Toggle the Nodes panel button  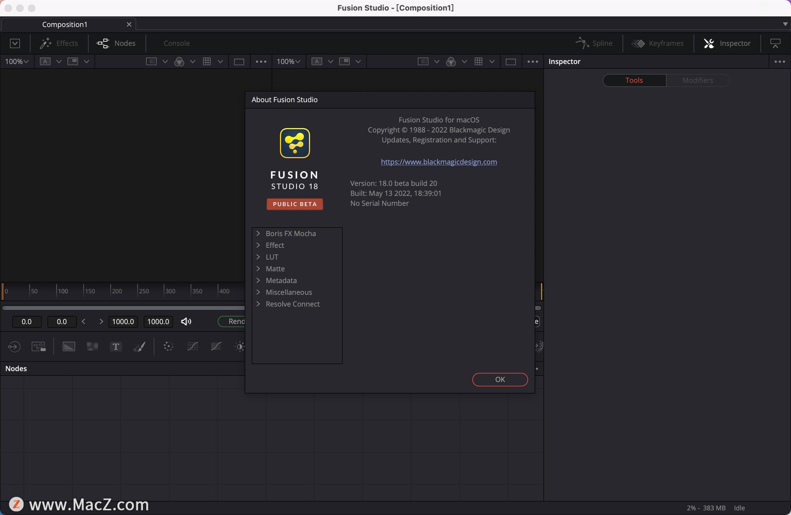point(116,43)
